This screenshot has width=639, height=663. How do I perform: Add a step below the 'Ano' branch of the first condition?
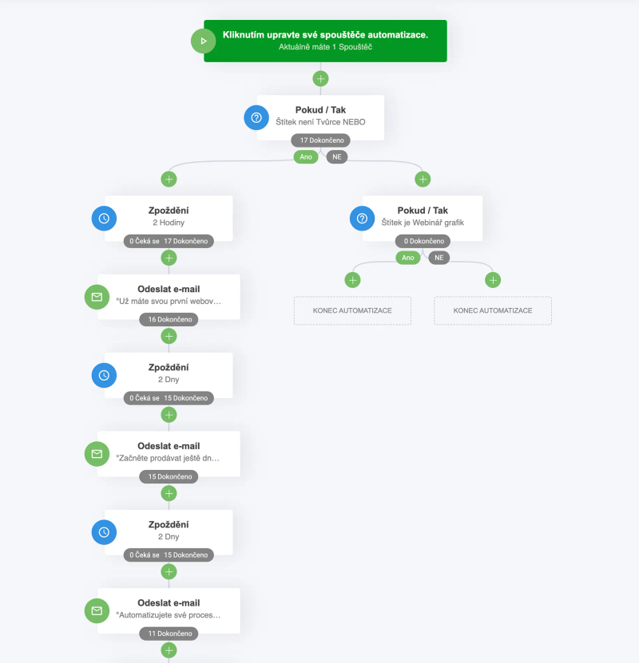[x=169, y=177]
